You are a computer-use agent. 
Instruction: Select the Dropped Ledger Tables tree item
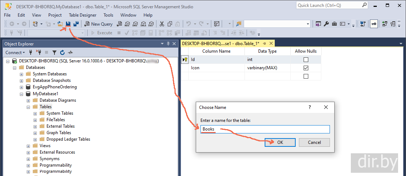tap(69, 139)
